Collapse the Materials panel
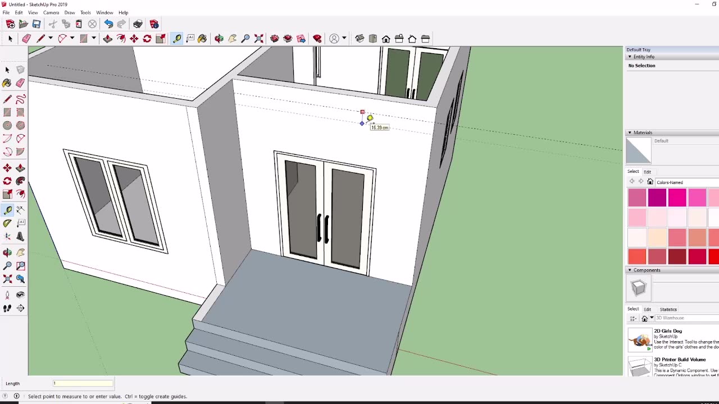The height and width of the screenshot is (404, 719). pyautogui.click(x=630, y=132)
